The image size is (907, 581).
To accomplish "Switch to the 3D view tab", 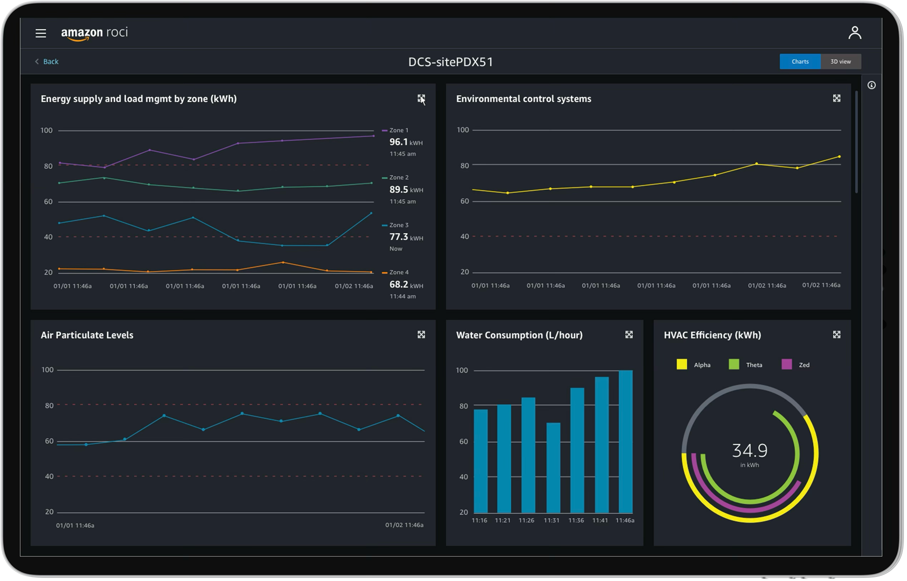I will click(840, 61).
